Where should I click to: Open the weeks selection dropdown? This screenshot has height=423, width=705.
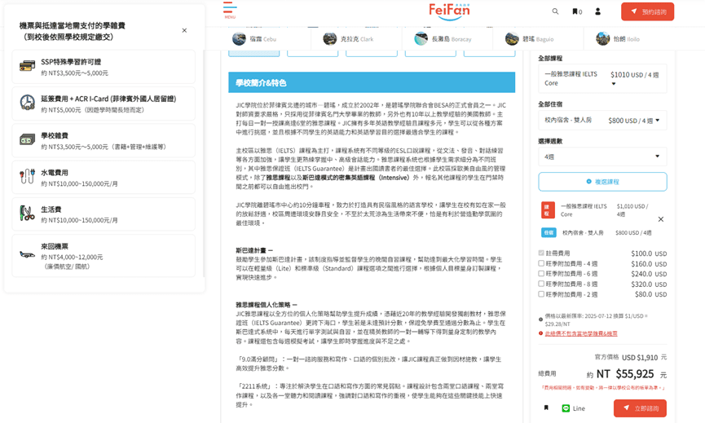click(x=601, y=156)
